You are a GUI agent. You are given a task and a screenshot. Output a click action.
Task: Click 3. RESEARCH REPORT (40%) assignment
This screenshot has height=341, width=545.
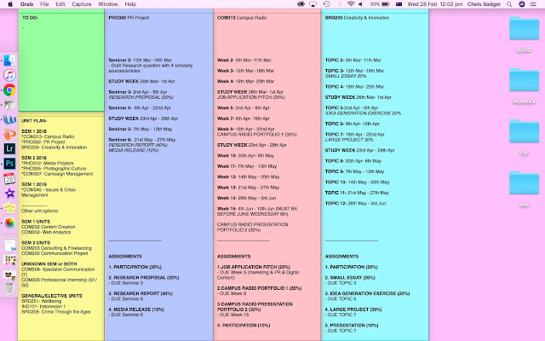coord(141,293)
